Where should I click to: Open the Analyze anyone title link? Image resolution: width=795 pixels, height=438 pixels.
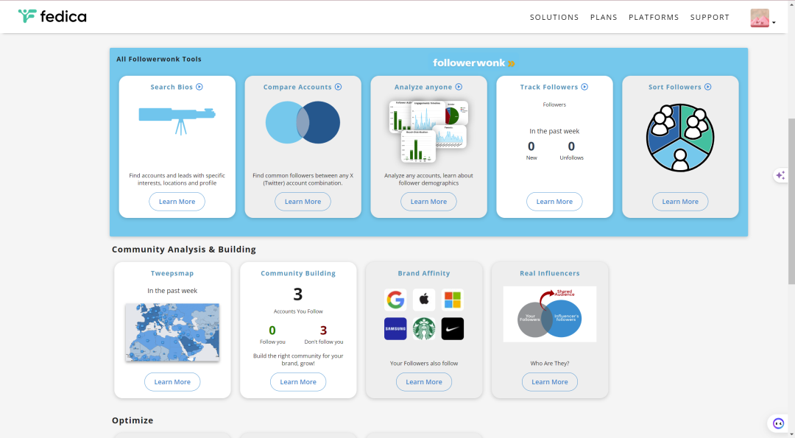(423, 87)
